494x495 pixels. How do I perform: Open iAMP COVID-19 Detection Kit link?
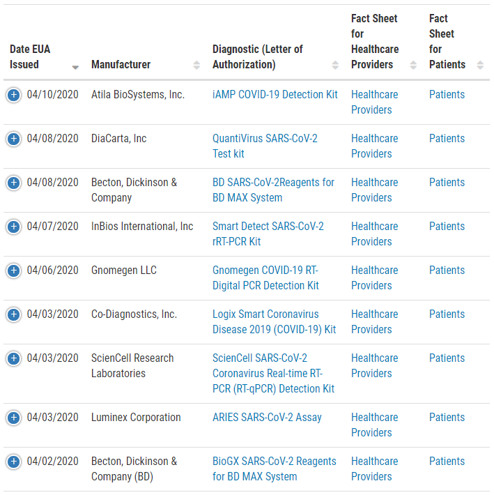coord(275,95)
